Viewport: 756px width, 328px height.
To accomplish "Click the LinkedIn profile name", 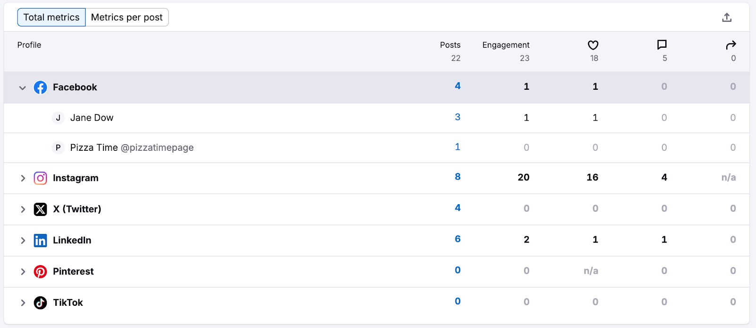I will pyautogui.click(x=72, y=241).
